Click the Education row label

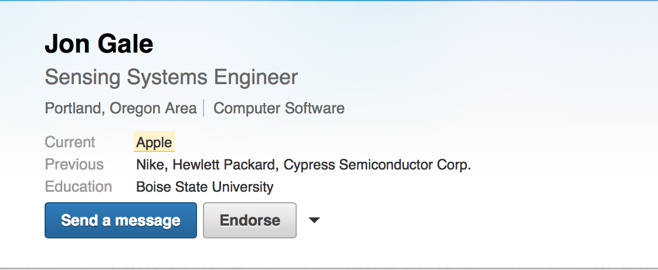tap(78, 187)
